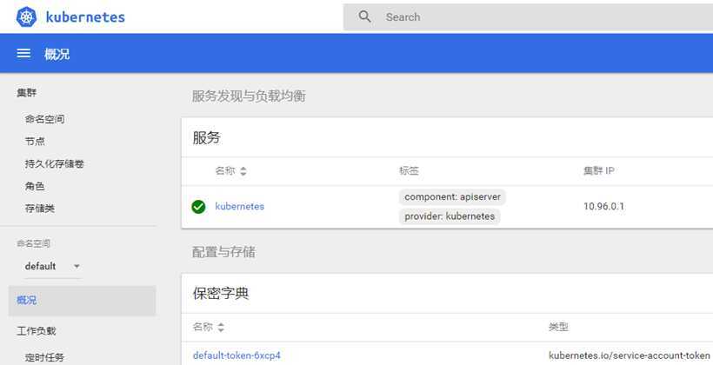Click the component: apiserver label chip
713x365 pixels.
452,196
